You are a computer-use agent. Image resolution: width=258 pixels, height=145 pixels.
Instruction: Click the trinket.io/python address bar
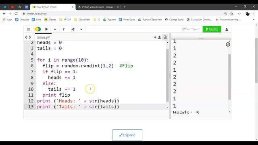[122, 14]
